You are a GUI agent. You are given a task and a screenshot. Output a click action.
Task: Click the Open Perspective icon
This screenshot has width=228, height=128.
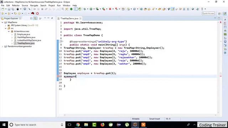[219, 14]
